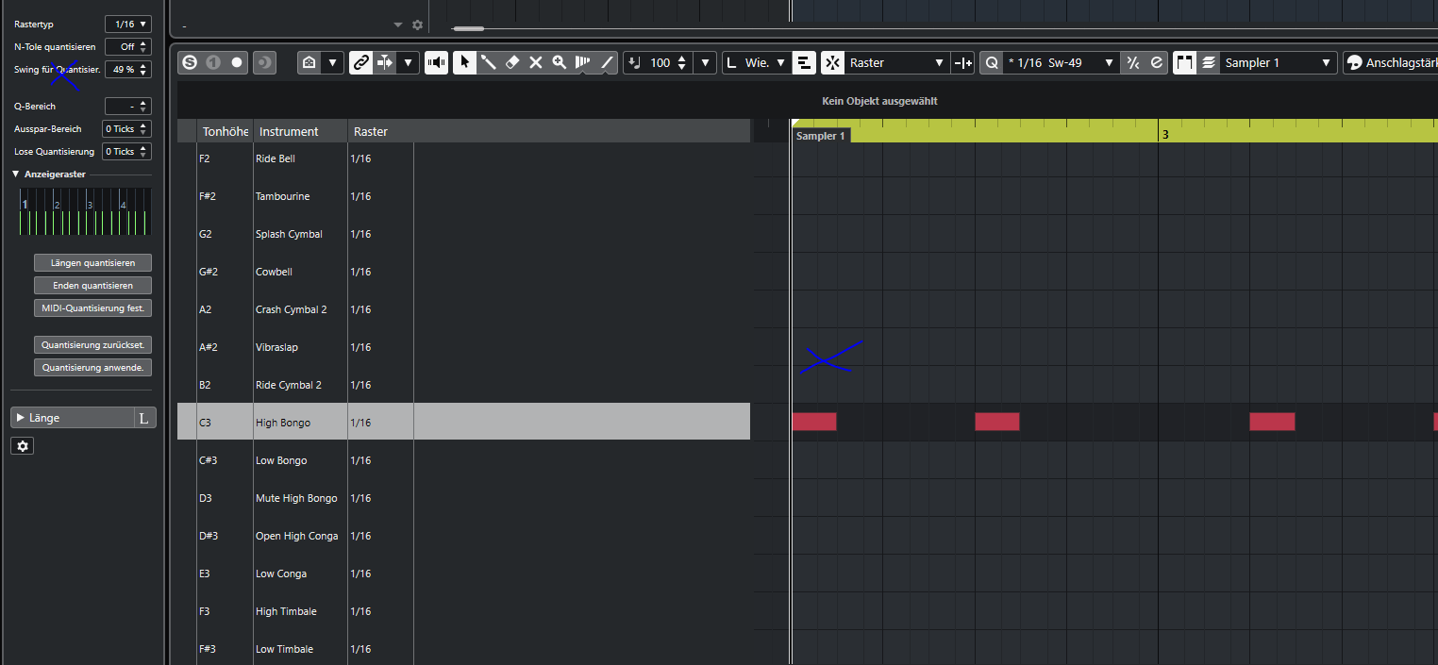The width and height of the screenshot is (1438, 665).
Task: Open the Rastertyp 1/16 dropdown
Action: coord(127,24)
